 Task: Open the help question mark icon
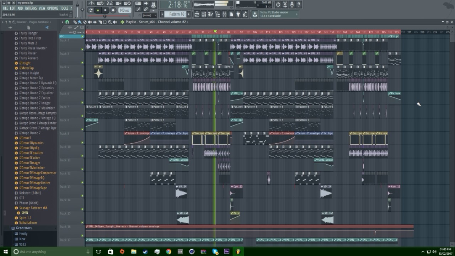[x=299, y=4]
